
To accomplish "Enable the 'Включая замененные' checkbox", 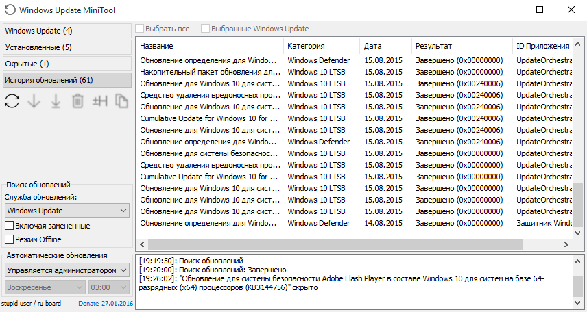I will [x=10, y=226].
